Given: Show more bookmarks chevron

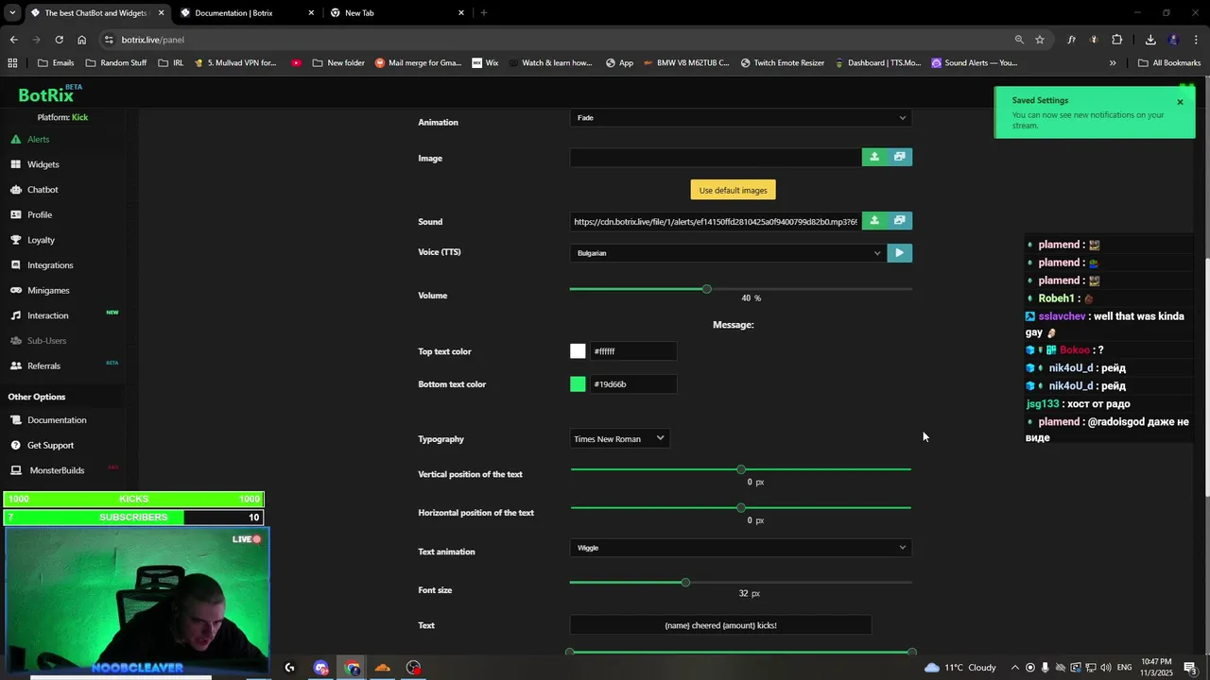Looking at the screenshot, I should [x=1113, y=63].
